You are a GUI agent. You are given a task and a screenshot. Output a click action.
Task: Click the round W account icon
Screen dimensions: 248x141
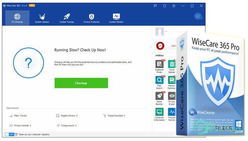tap(198, 16)
